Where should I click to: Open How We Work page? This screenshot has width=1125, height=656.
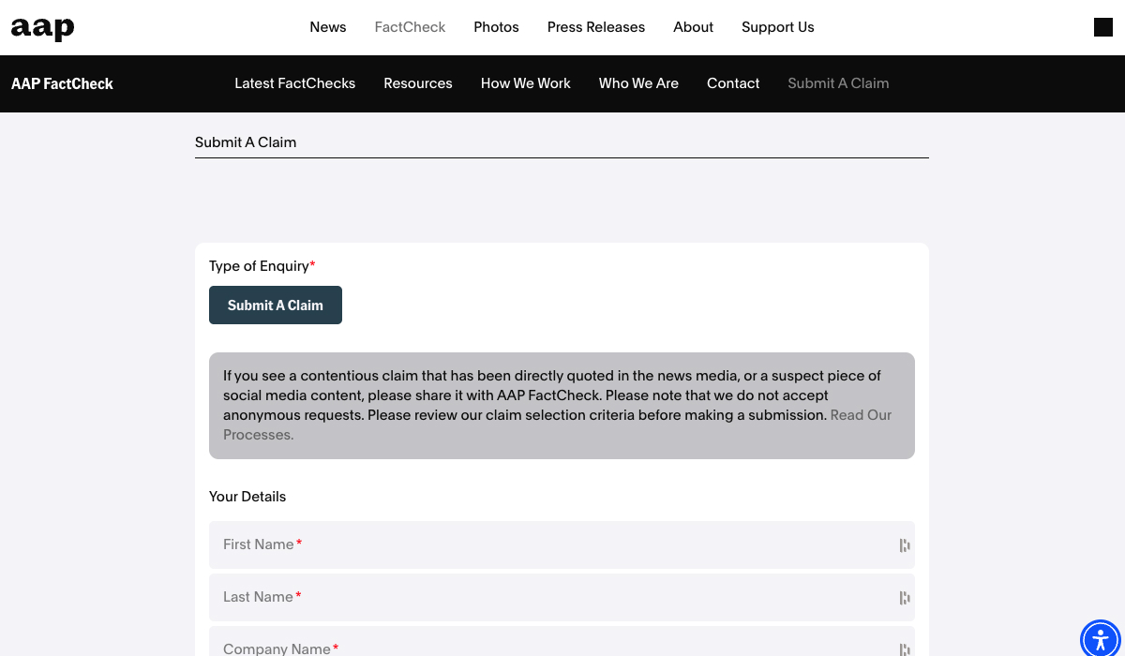tap(526, 83)
